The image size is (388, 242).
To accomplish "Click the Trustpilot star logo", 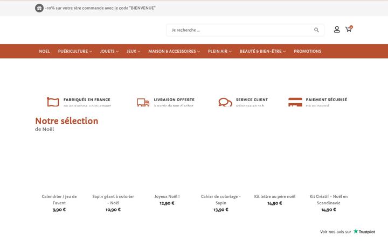I will pos(356,231).
